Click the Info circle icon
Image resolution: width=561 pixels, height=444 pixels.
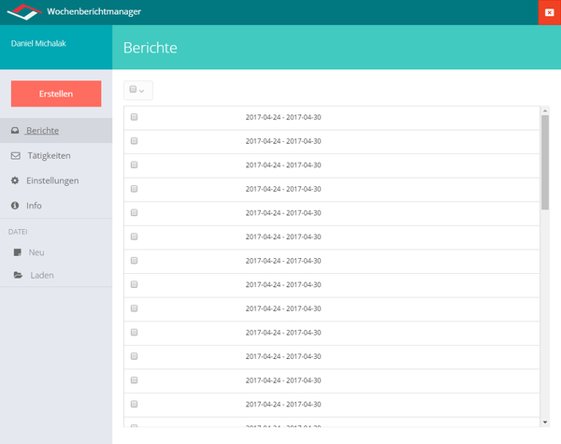(15, 206)
